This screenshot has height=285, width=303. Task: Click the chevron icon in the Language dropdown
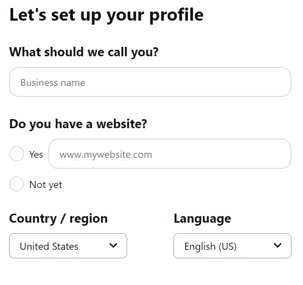pyautogui.click(x=277, y=246)
